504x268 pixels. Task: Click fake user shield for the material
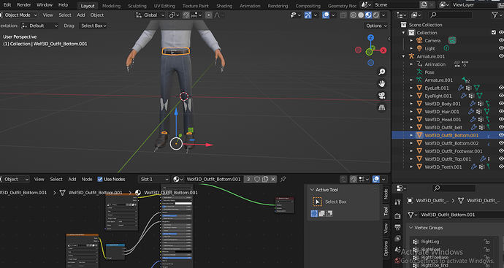257,179
